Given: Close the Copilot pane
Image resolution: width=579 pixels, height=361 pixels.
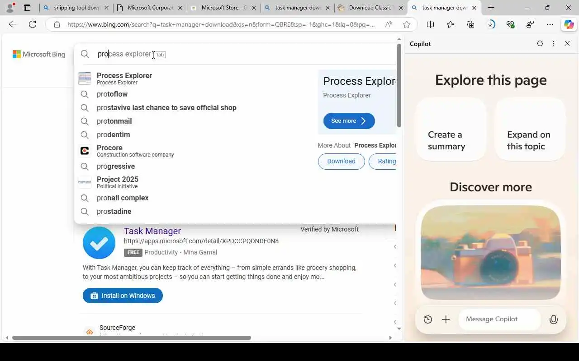Looking at the screenshot, I should coord(567,43).
